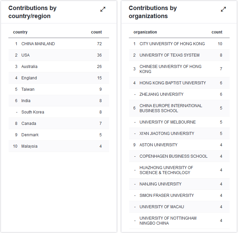
Task: Select the CHINA MAINLAND row
Action: (x=38, y=44)
